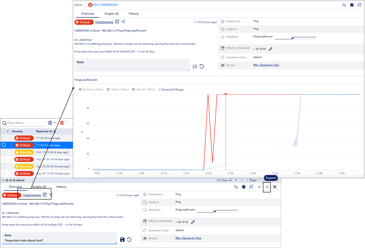Open the History tab in lower panel
The width and height of the screenshot is (365, 248).
tap(61, 187)
